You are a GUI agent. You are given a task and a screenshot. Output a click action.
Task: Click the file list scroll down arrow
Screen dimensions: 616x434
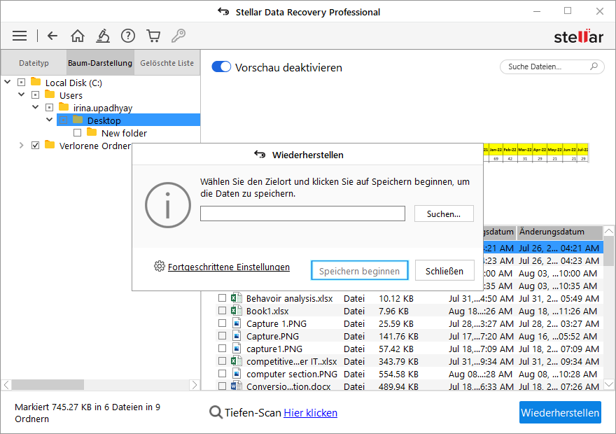608,384
